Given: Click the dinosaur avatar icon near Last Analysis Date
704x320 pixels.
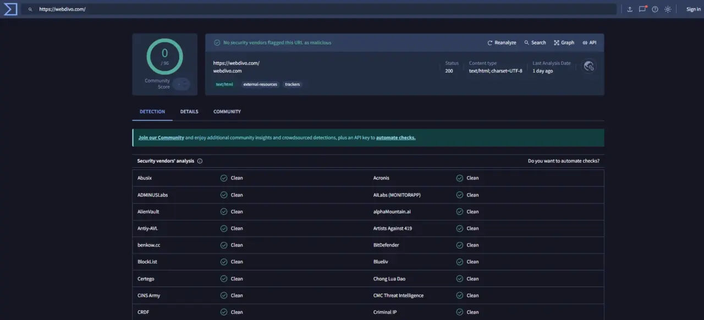Looking at the screenshot, I should click(588, 65).
